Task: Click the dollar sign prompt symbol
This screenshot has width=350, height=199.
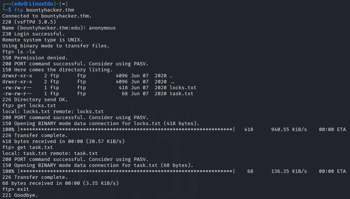Action: (10, 10)
